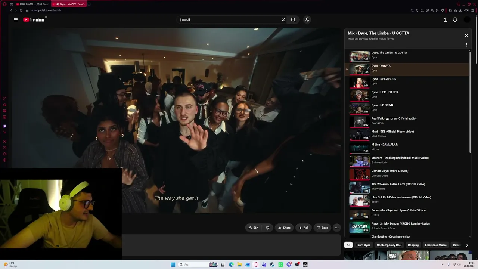Open the Opera pin toolbar icon

(x=417, y=10)
